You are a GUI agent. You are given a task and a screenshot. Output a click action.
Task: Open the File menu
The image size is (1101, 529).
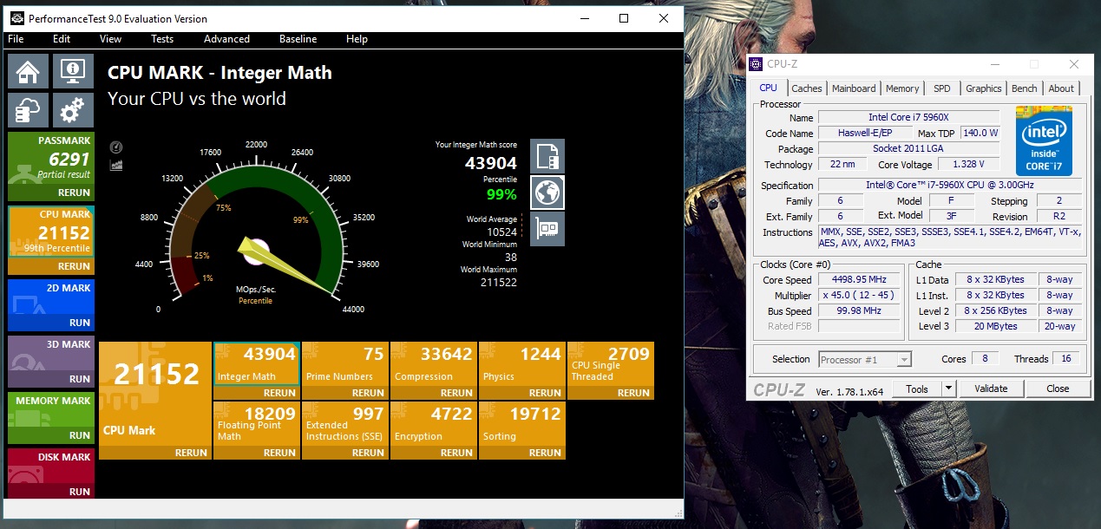click(x=16, y=39)
